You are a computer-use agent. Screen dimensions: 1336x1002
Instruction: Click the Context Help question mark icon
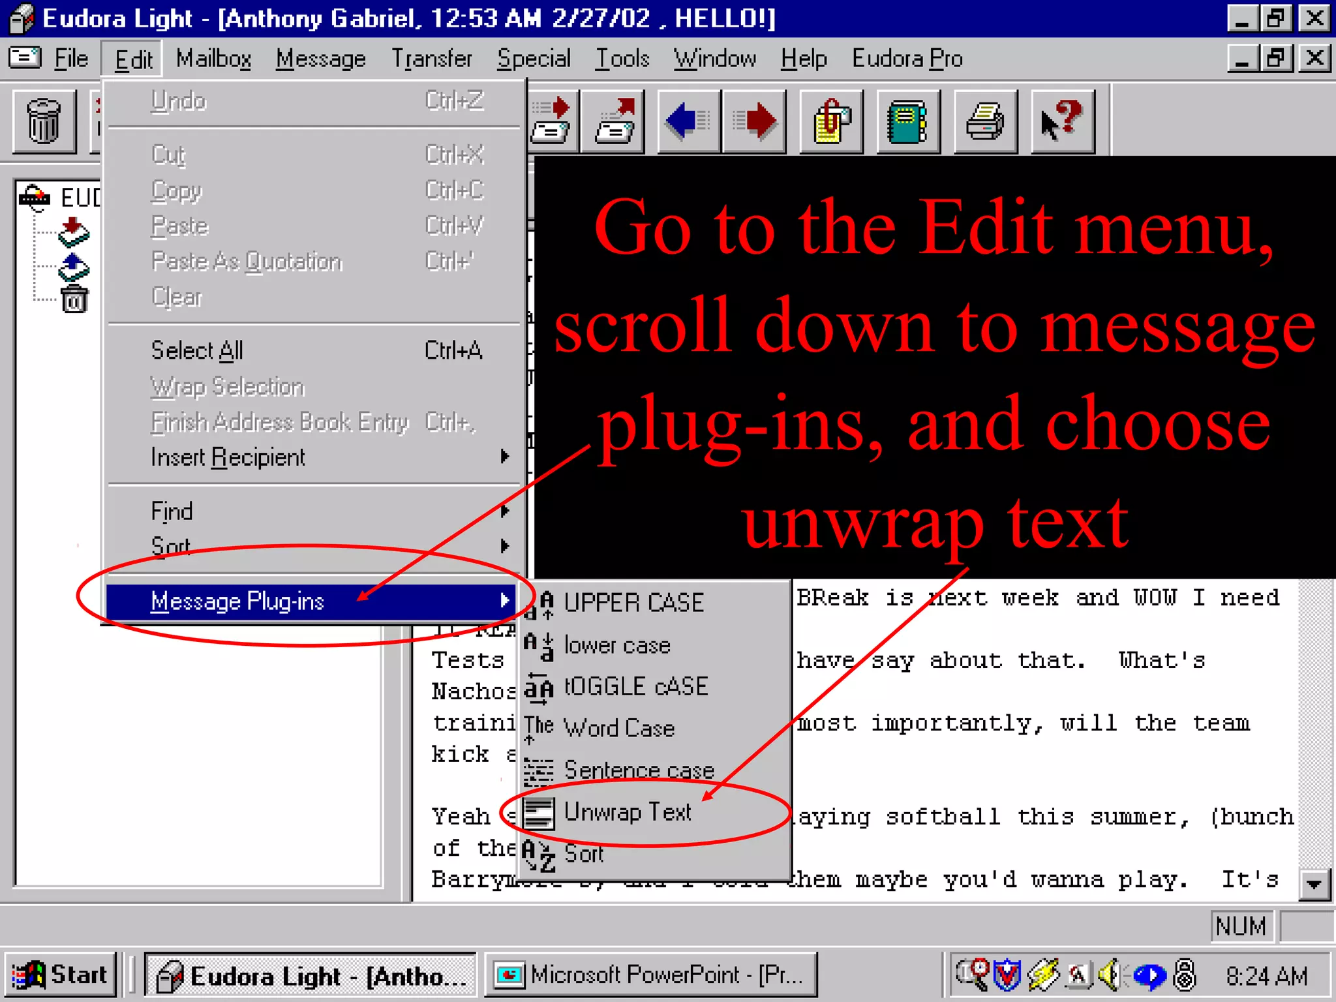click(1063, 121)
